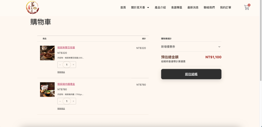Click the 椒麻無雙百搭醬 product thumbnail
This screenshot has width=262, height=127.
pyautogui.click(x=47, y=53)
